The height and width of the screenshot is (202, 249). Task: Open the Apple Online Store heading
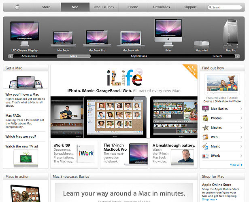coord(217,185)
